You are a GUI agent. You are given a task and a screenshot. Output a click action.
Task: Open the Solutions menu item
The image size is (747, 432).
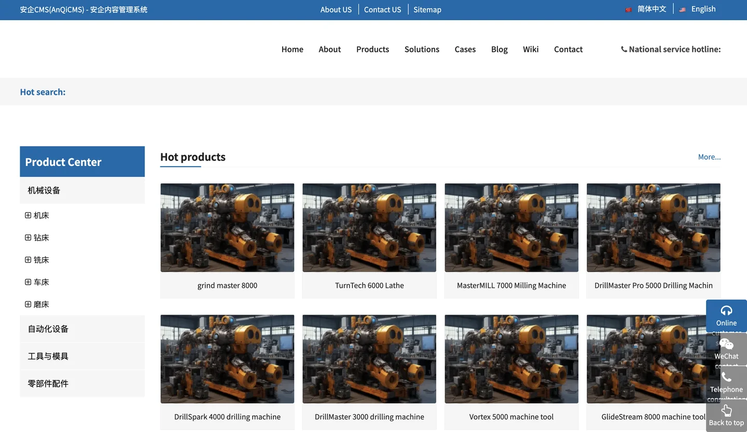tap(422, 49)
